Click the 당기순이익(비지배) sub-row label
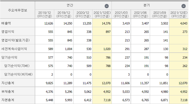The image size is (189, 104). pyautogui.click(x=18, y=74)
